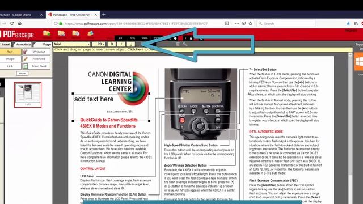This screenshot has height=204, width=363.
Task: Click the wrench properties icon
Action: [x=185, y=44]
